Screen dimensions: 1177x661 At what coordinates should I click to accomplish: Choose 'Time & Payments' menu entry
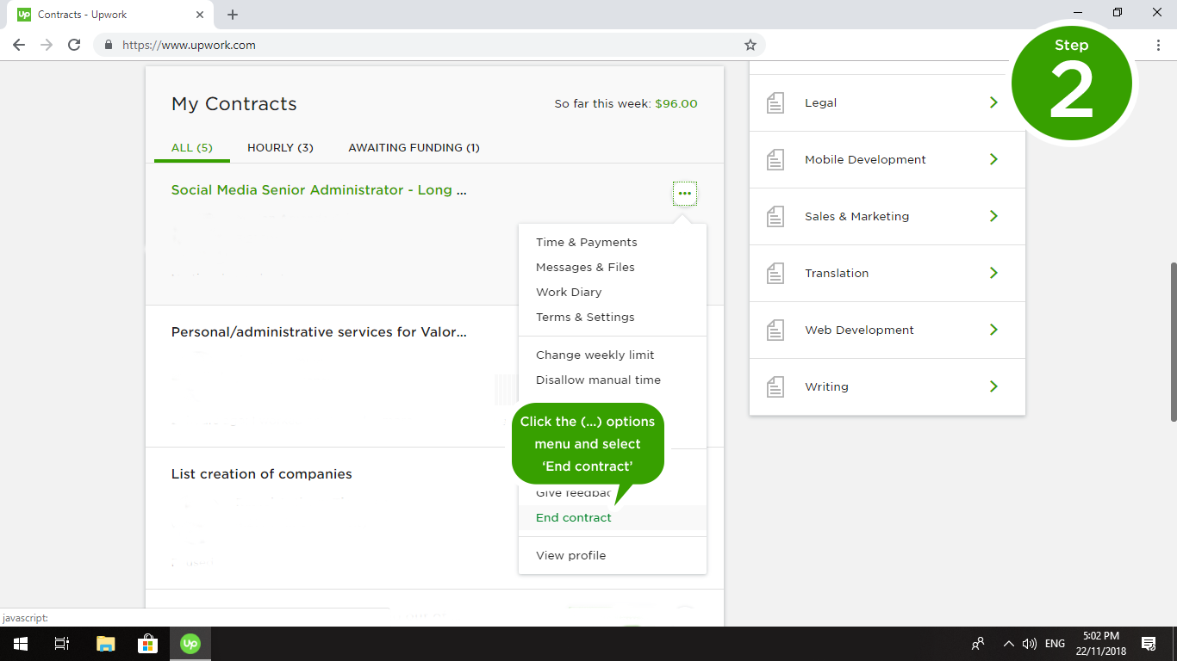(586, 242)
